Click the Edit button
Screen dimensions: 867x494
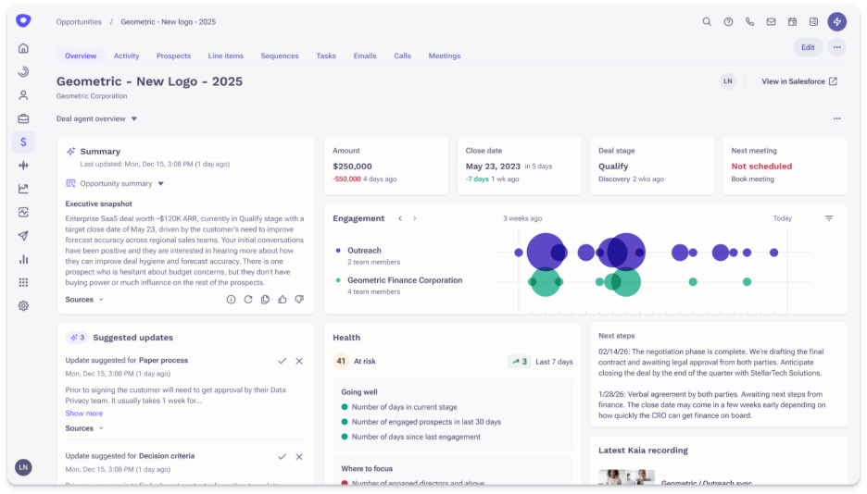[x=808, y=47]
